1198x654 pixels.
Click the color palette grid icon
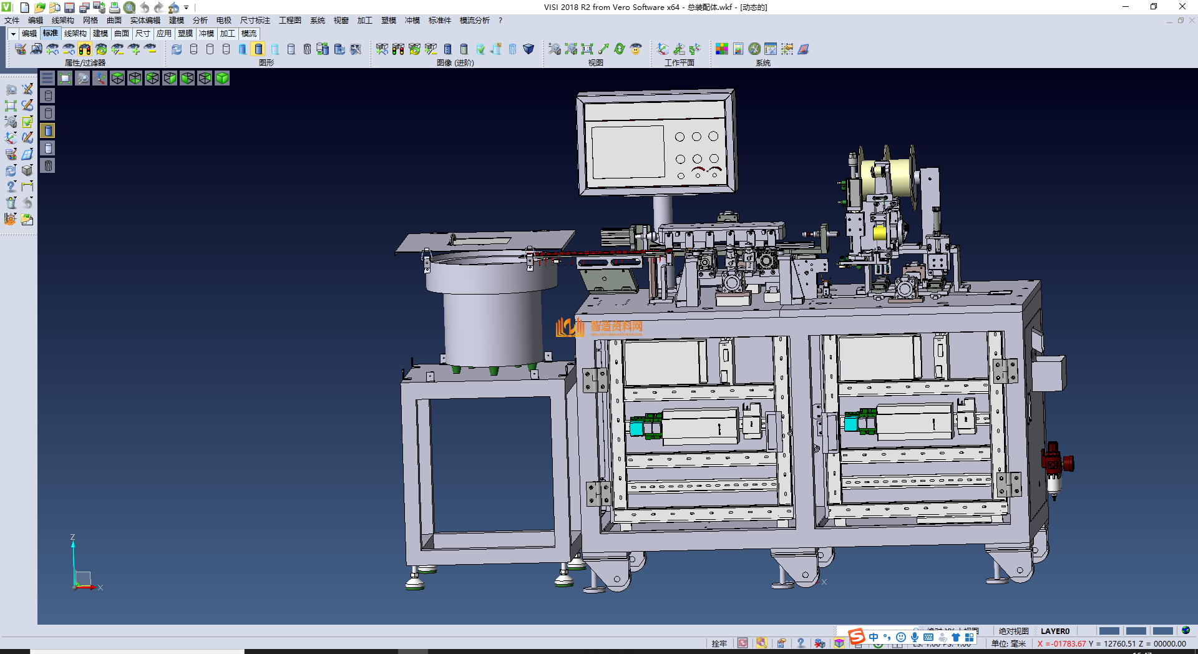722,49
